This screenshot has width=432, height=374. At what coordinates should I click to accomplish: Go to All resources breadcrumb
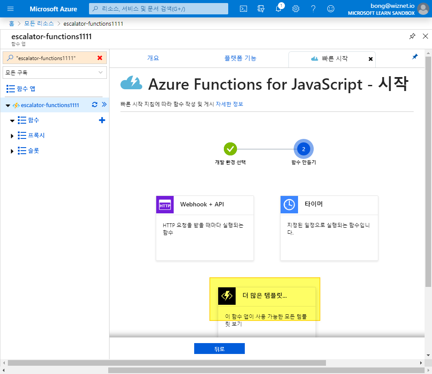point(39,24)
